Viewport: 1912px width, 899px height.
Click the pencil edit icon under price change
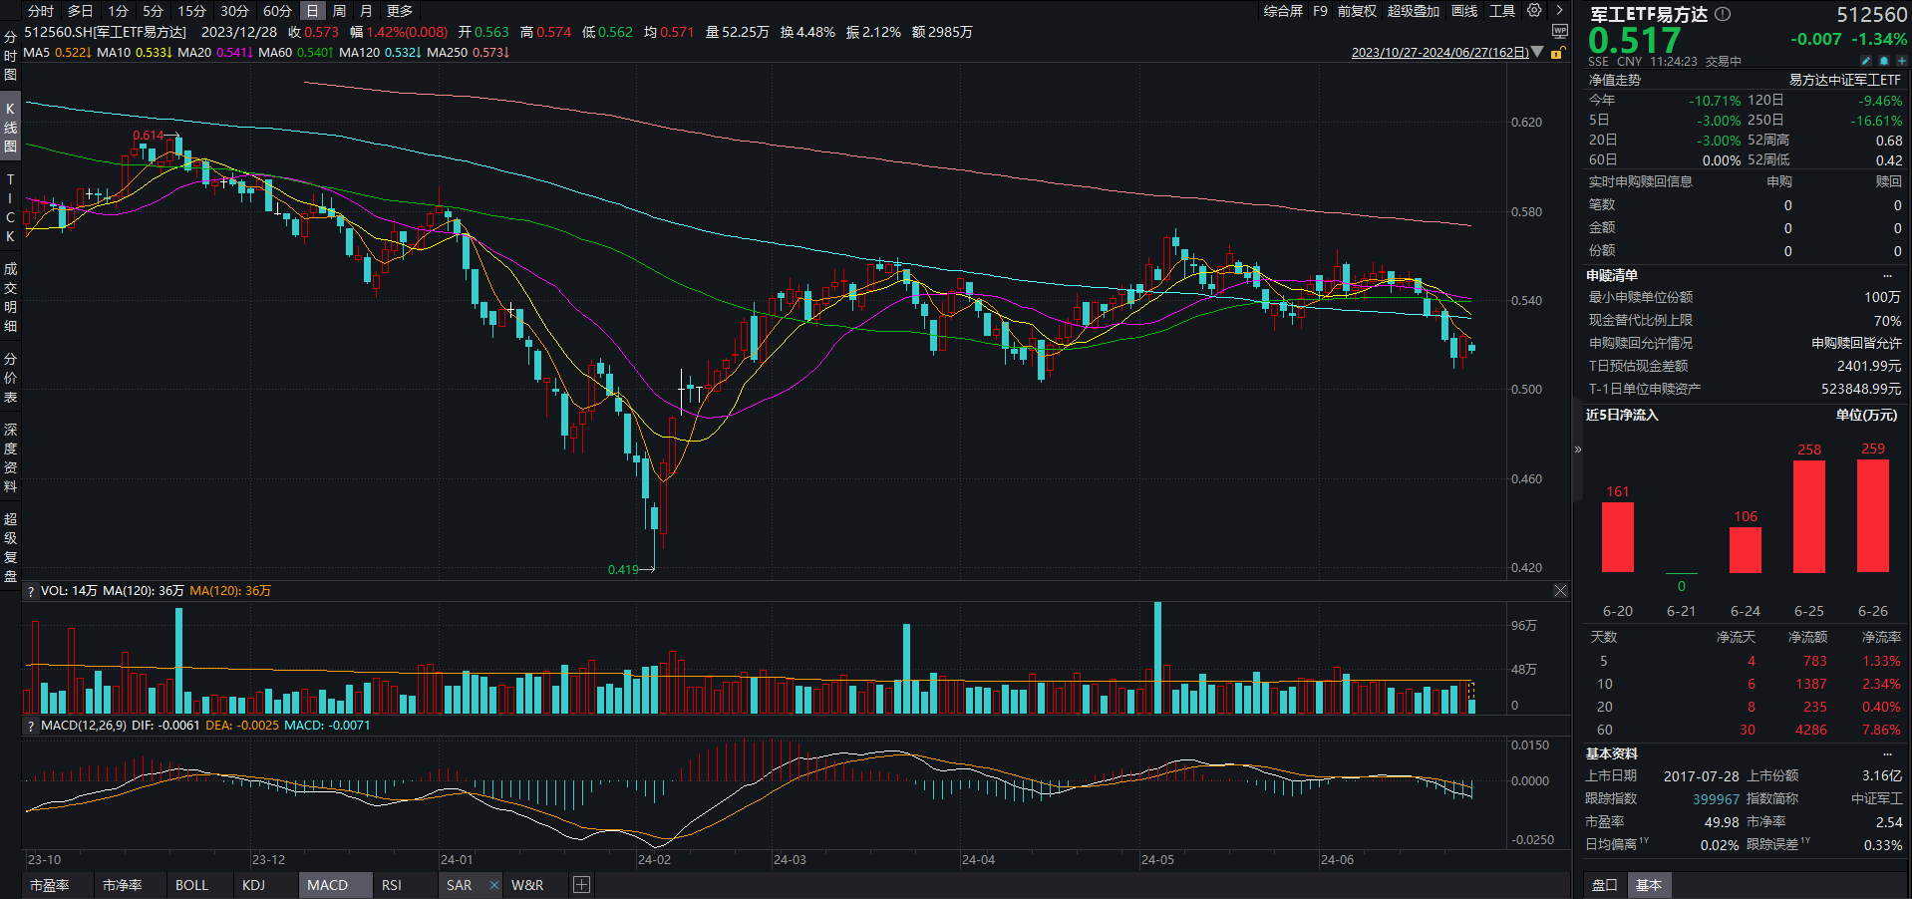pos(1866,61)
